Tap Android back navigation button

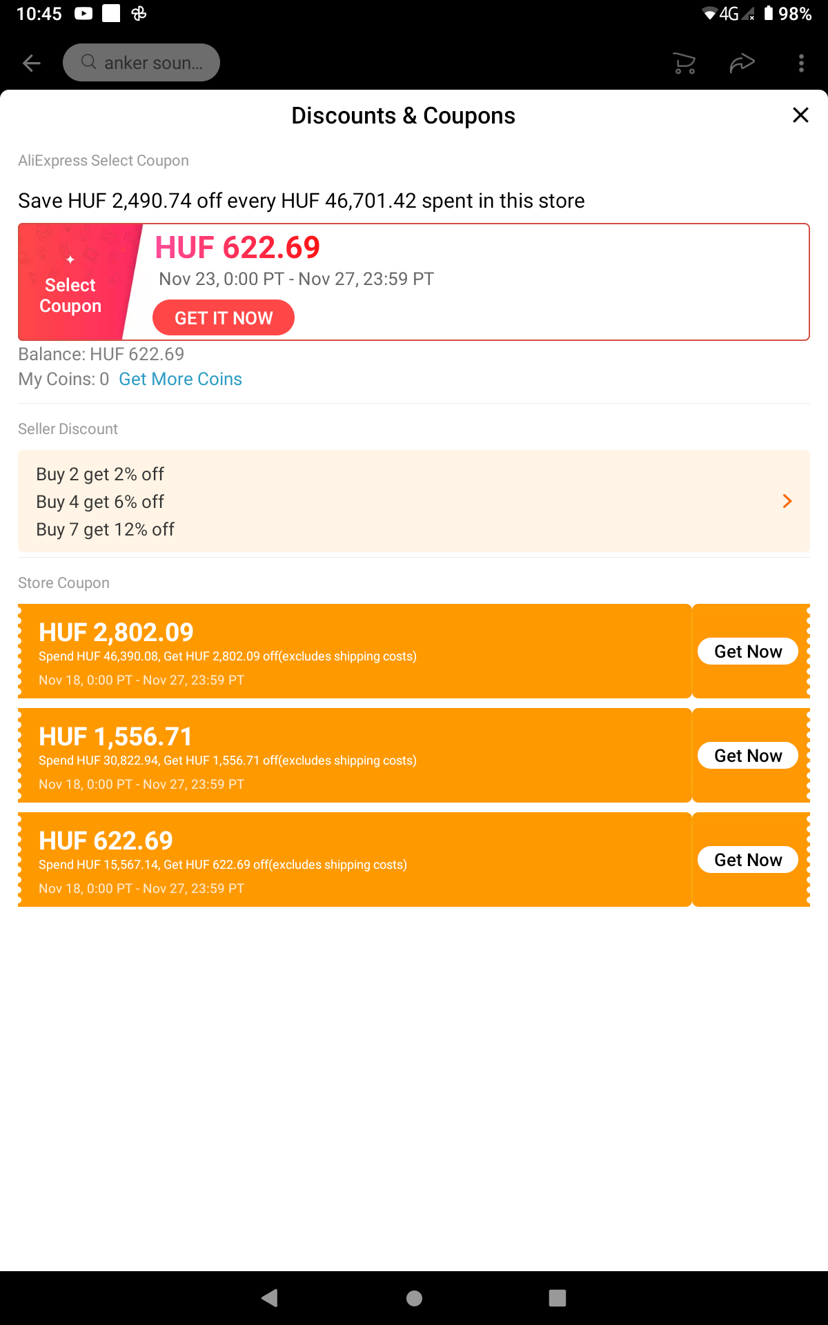(270, 1298)
